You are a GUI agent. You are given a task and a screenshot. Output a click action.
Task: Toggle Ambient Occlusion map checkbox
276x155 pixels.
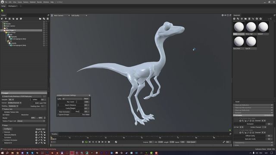pos(3,140)
